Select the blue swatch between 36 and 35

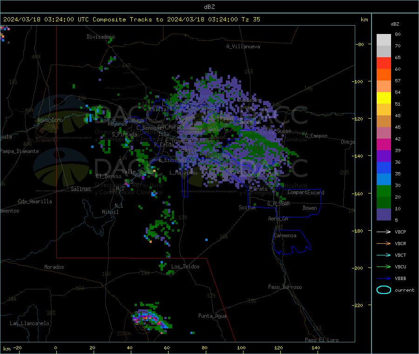coord(384,167)
